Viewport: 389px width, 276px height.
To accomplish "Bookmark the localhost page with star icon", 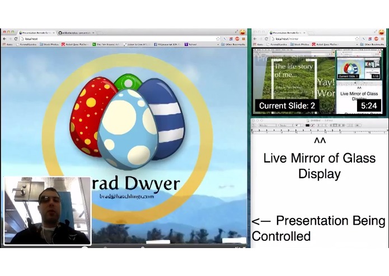I will coord(218,39).
